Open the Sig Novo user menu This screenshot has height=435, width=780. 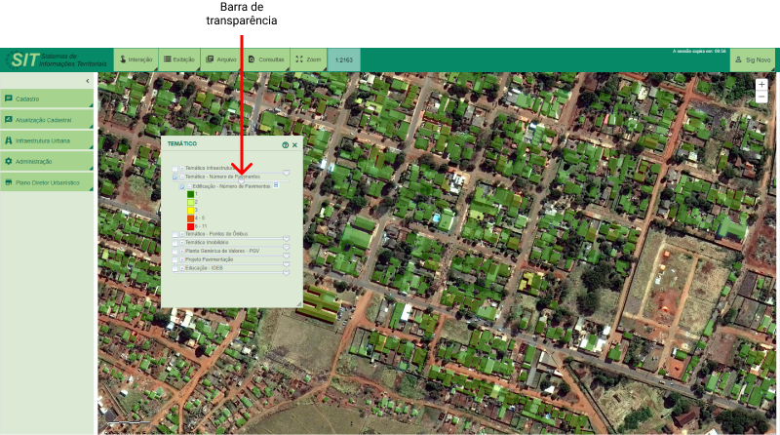point(754,59)
